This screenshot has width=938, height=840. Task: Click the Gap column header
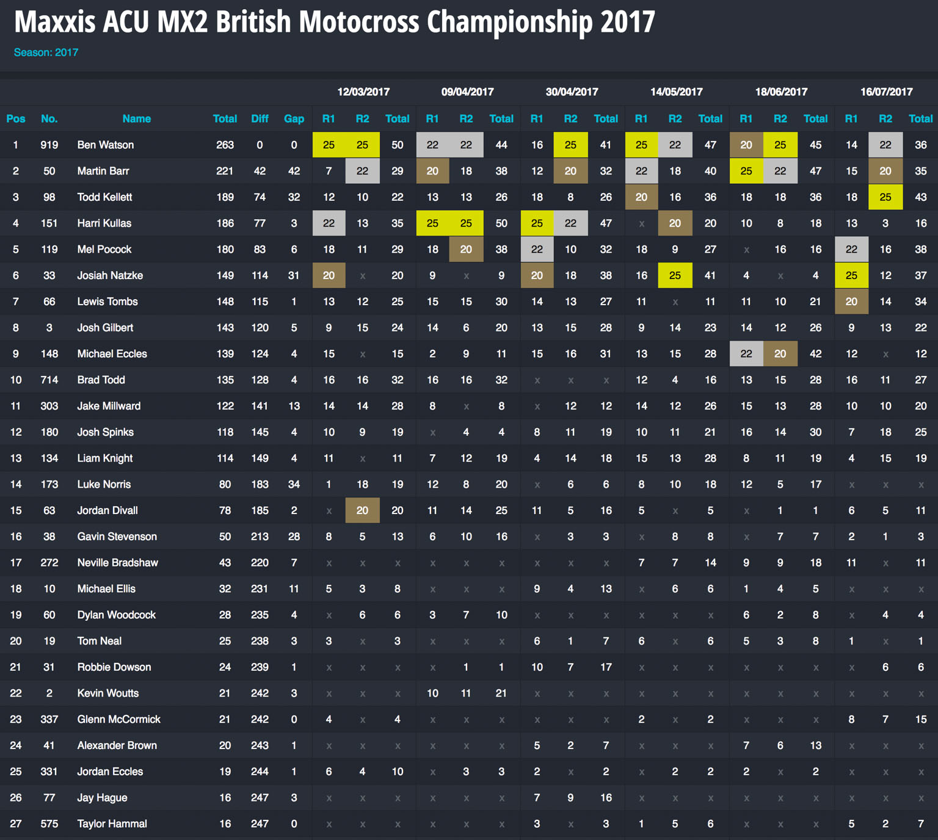point(294,118)
